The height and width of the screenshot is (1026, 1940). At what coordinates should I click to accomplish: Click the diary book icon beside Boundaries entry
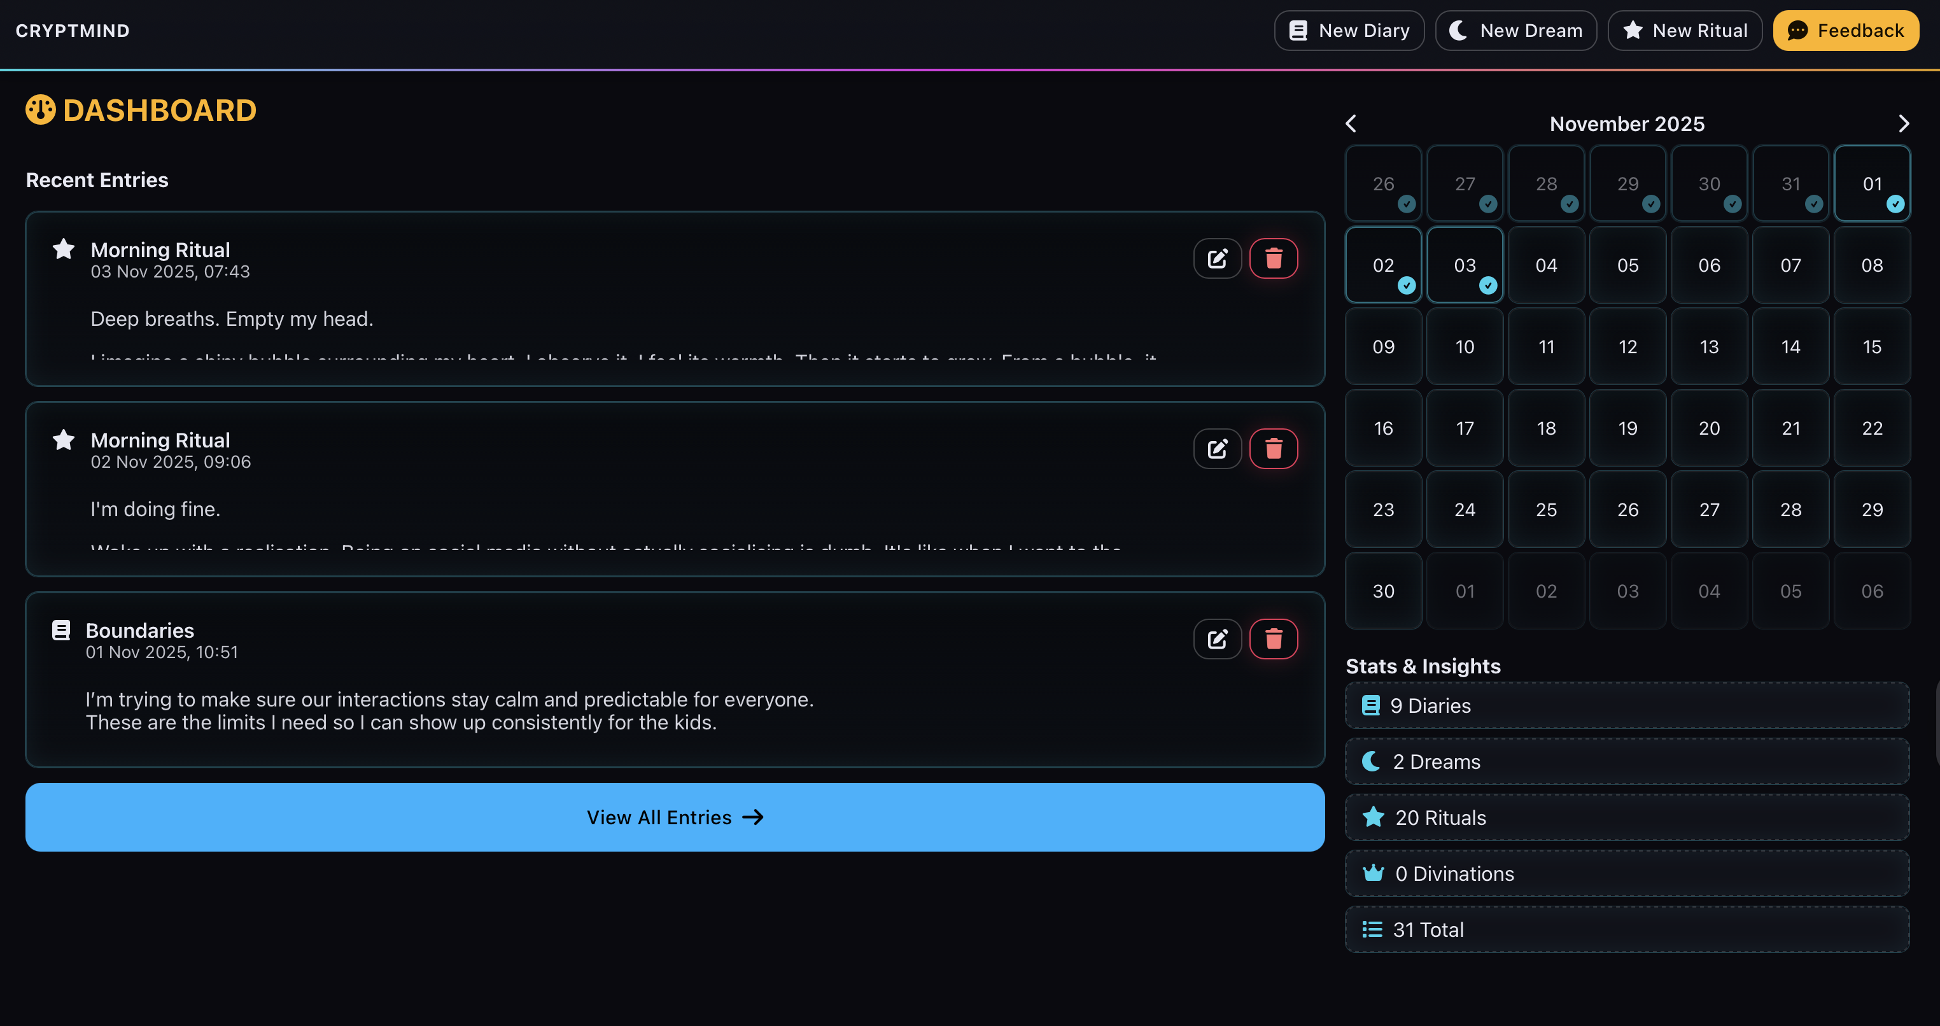point(61,629)
